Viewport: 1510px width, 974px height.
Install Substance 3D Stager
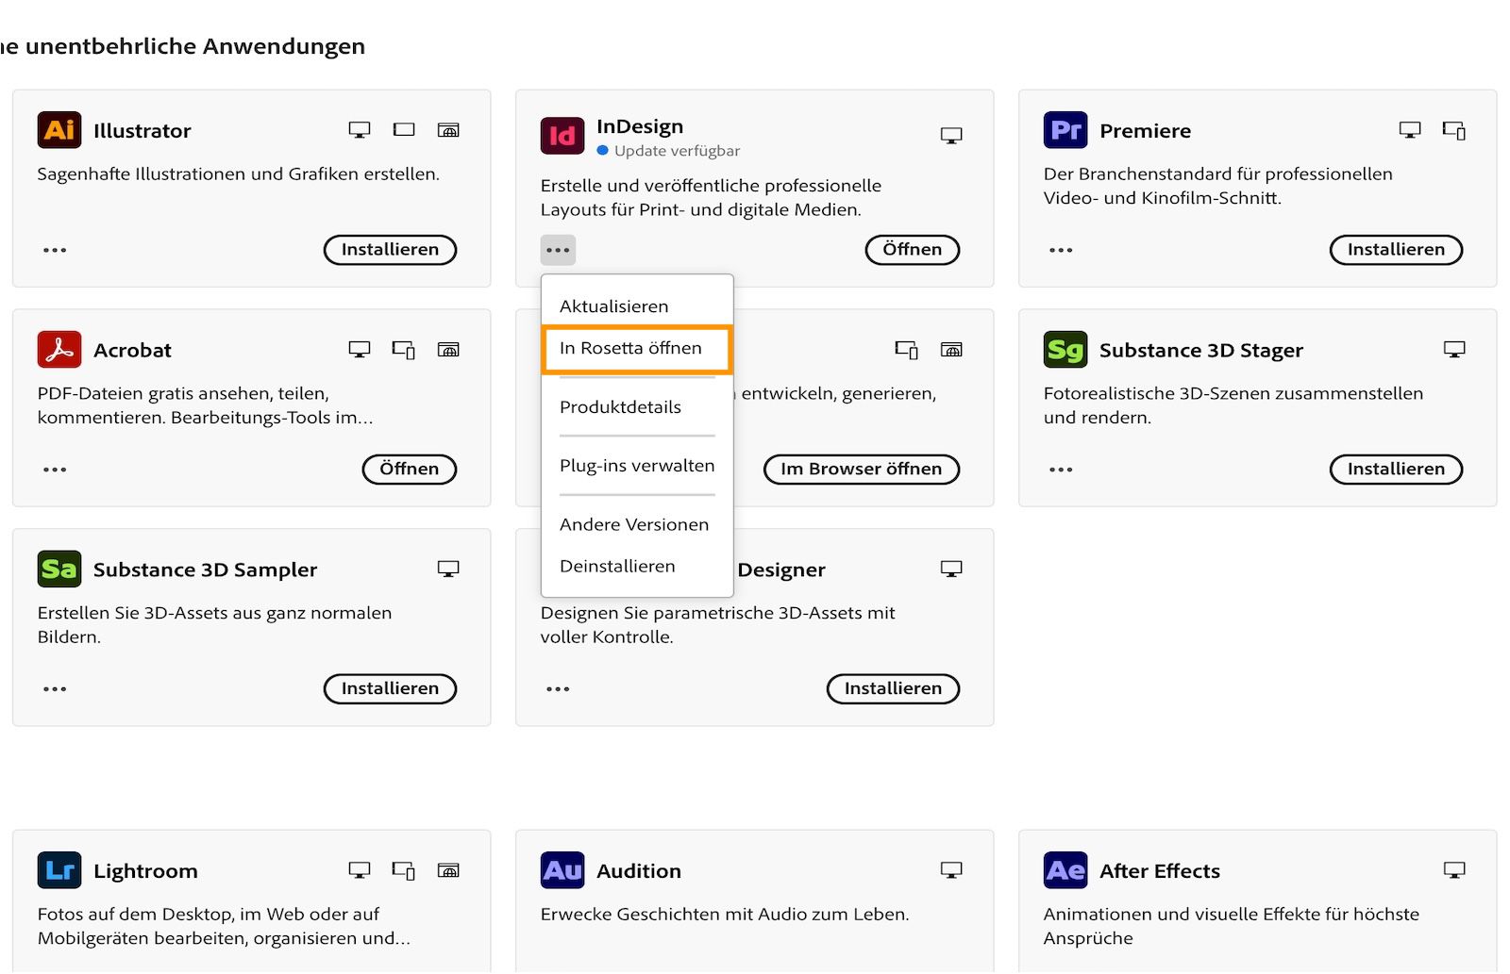click(1396, 470)
